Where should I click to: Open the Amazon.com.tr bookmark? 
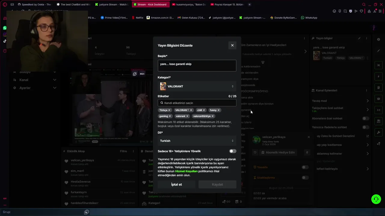pyautogui.click(x=160, y=18)
